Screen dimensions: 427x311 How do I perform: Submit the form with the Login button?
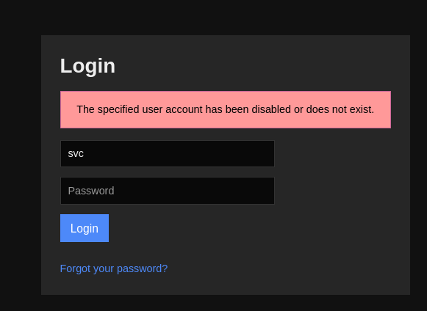(85, 228)
